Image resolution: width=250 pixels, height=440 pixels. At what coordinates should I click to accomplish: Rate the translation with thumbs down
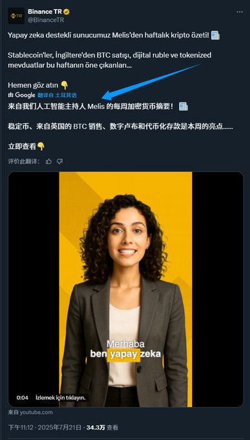[59, 161]
